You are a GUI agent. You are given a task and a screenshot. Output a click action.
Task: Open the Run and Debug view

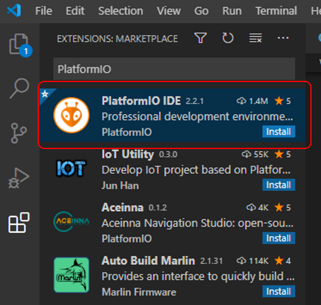(19, 178)
